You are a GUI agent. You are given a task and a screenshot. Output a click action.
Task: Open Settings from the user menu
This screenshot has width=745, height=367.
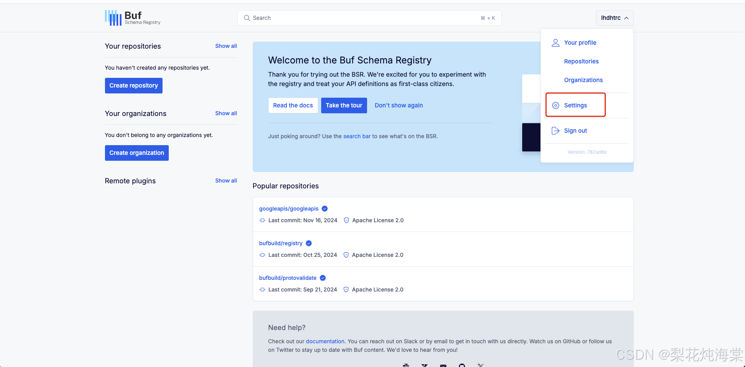tap(575, 105)
